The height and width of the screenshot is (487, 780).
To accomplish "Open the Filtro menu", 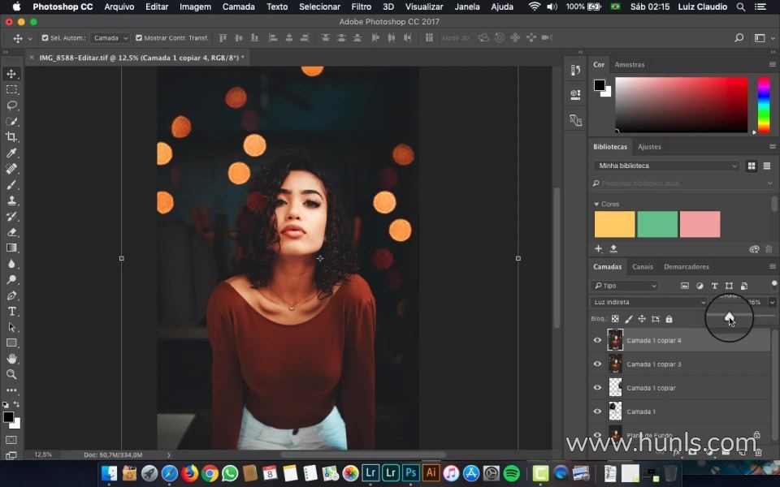I will click(x=361, y=6).
